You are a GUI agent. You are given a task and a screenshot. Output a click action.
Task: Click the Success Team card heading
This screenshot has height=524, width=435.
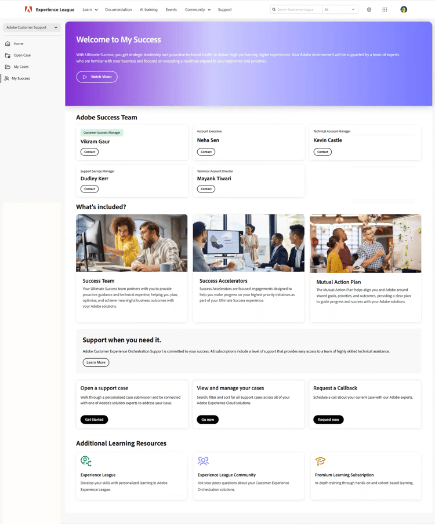tap(99, 281)
